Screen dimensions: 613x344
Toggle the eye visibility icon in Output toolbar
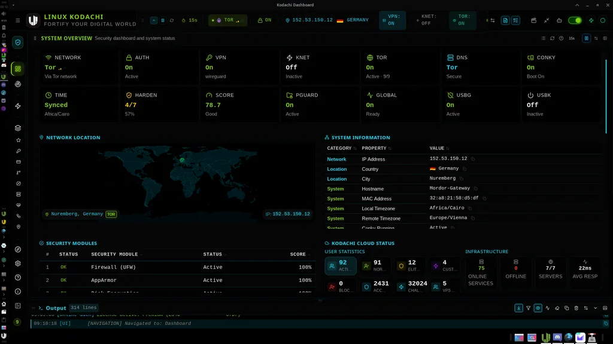point(538,308)
